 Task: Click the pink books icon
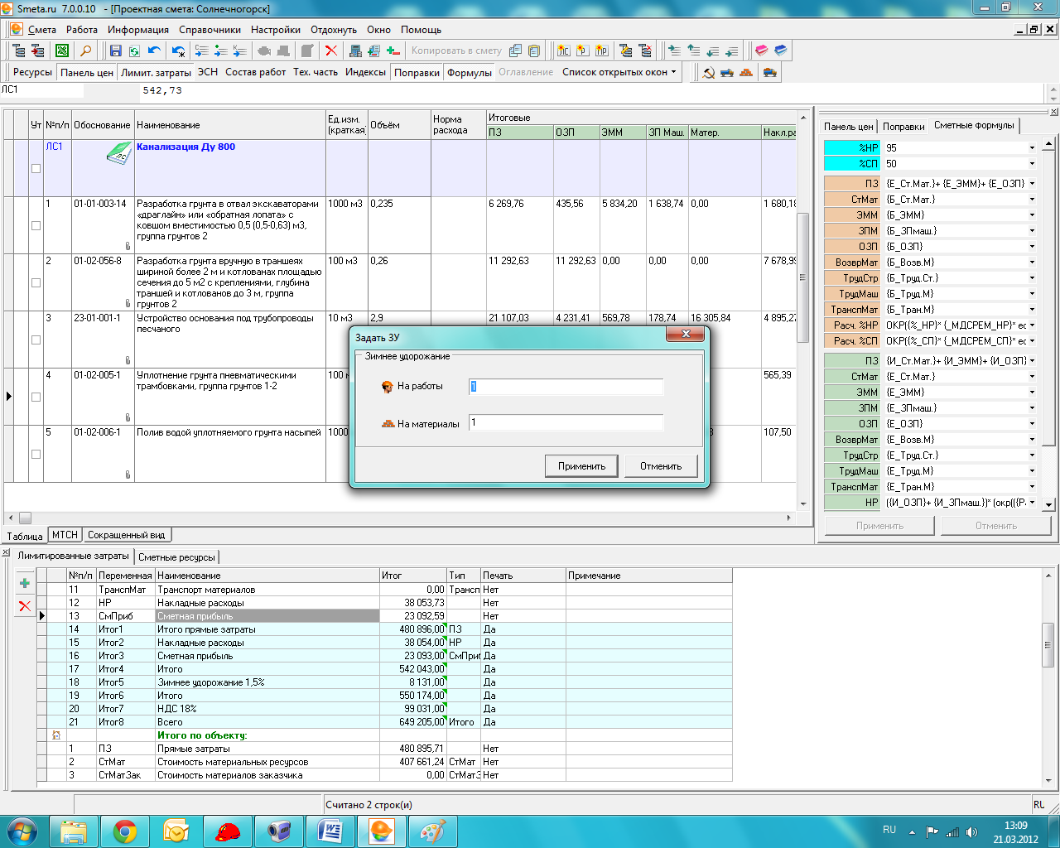[x=761, y=51]
